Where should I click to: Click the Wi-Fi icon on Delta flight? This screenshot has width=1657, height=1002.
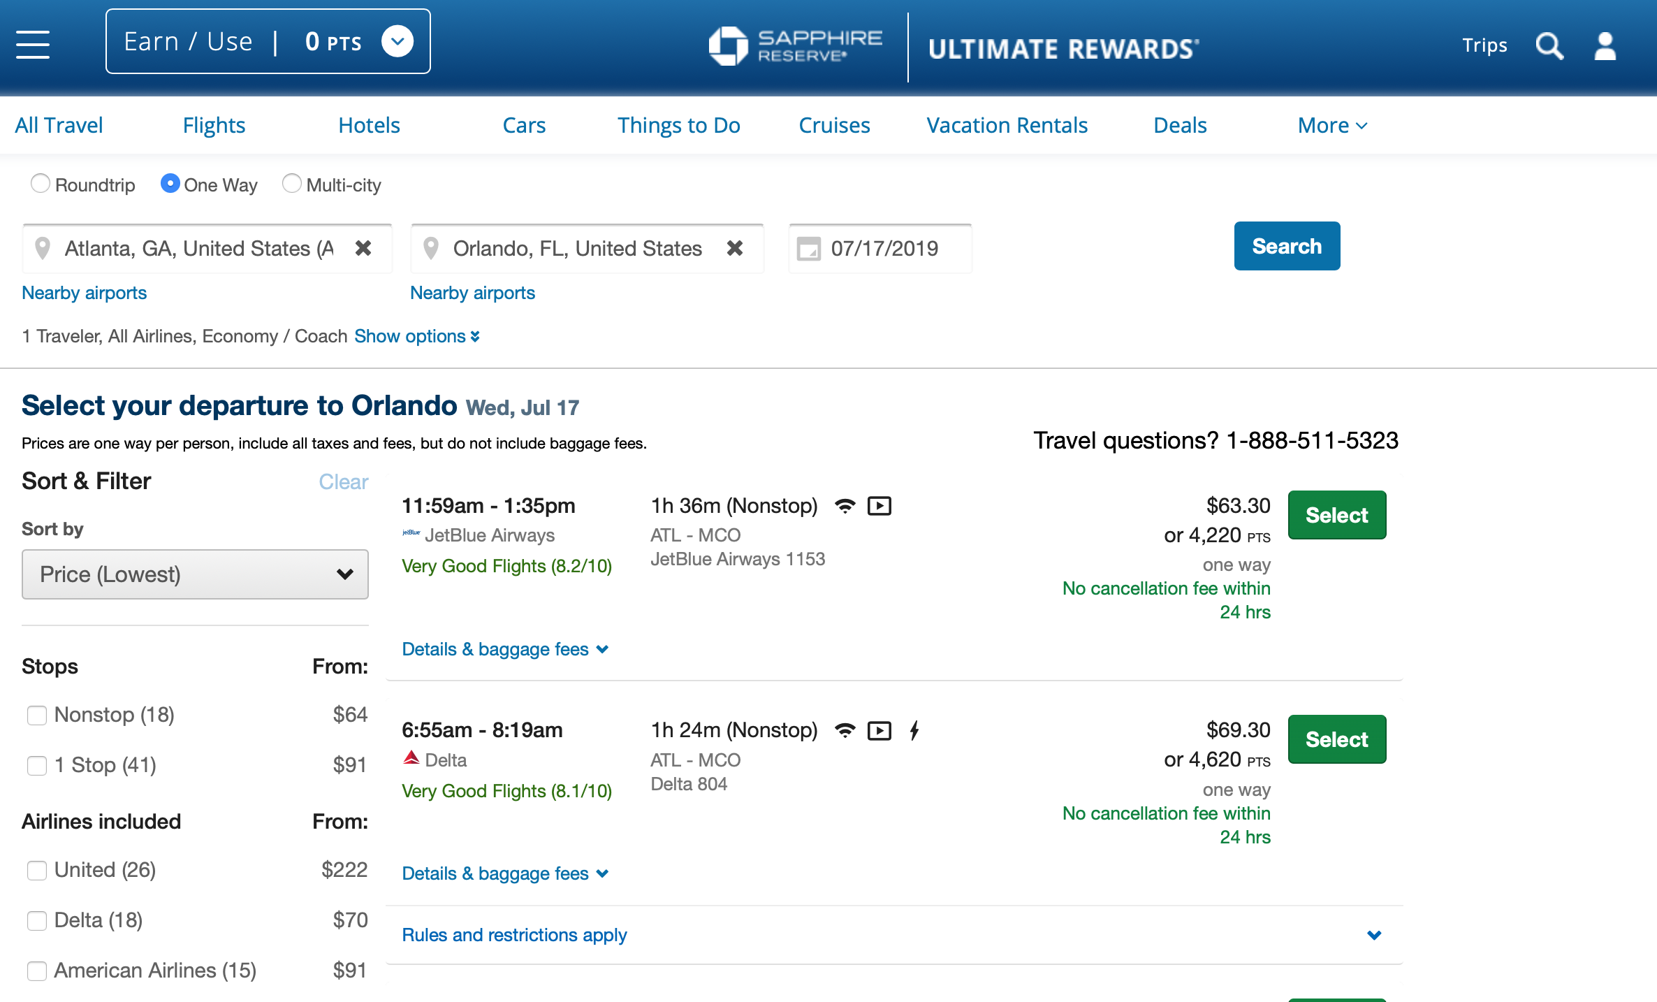(x=845, y=731)
